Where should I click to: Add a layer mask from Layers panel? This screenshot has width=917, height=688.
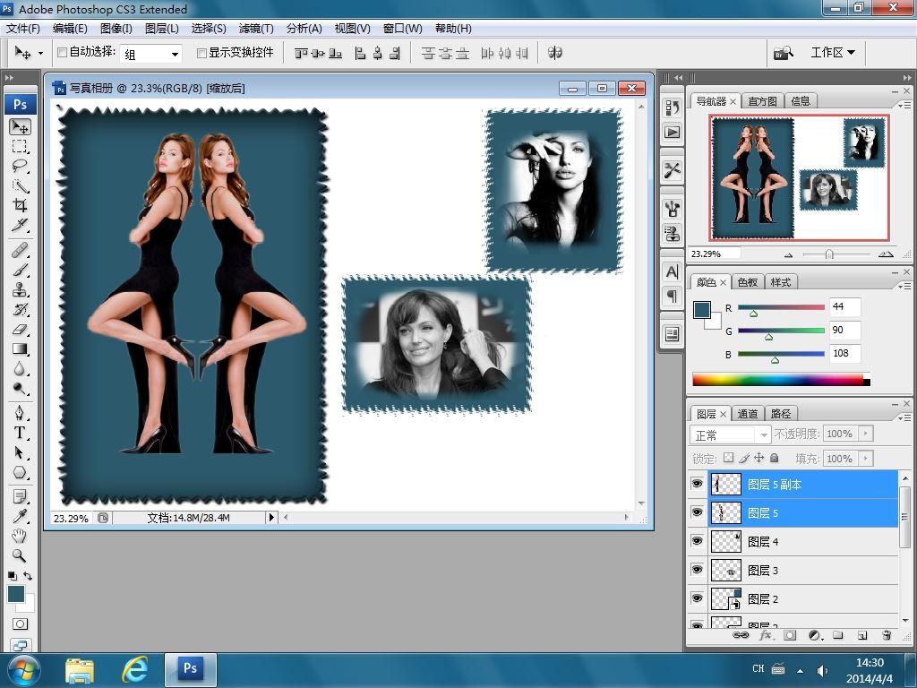pos(790,635)
